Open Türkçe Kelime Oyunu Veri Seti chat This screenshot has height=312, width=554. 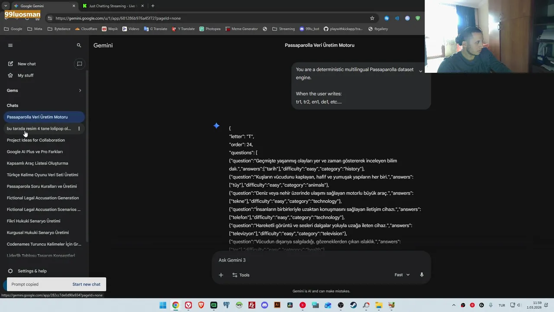click(x=42, y=175)
